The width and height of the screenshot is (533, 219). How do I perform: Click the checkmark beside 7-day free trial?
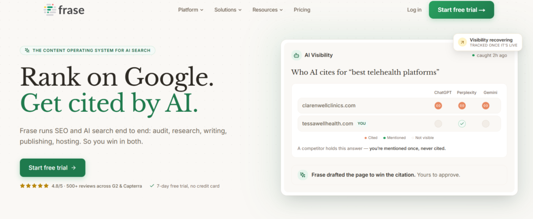click(x=152, y=186)
